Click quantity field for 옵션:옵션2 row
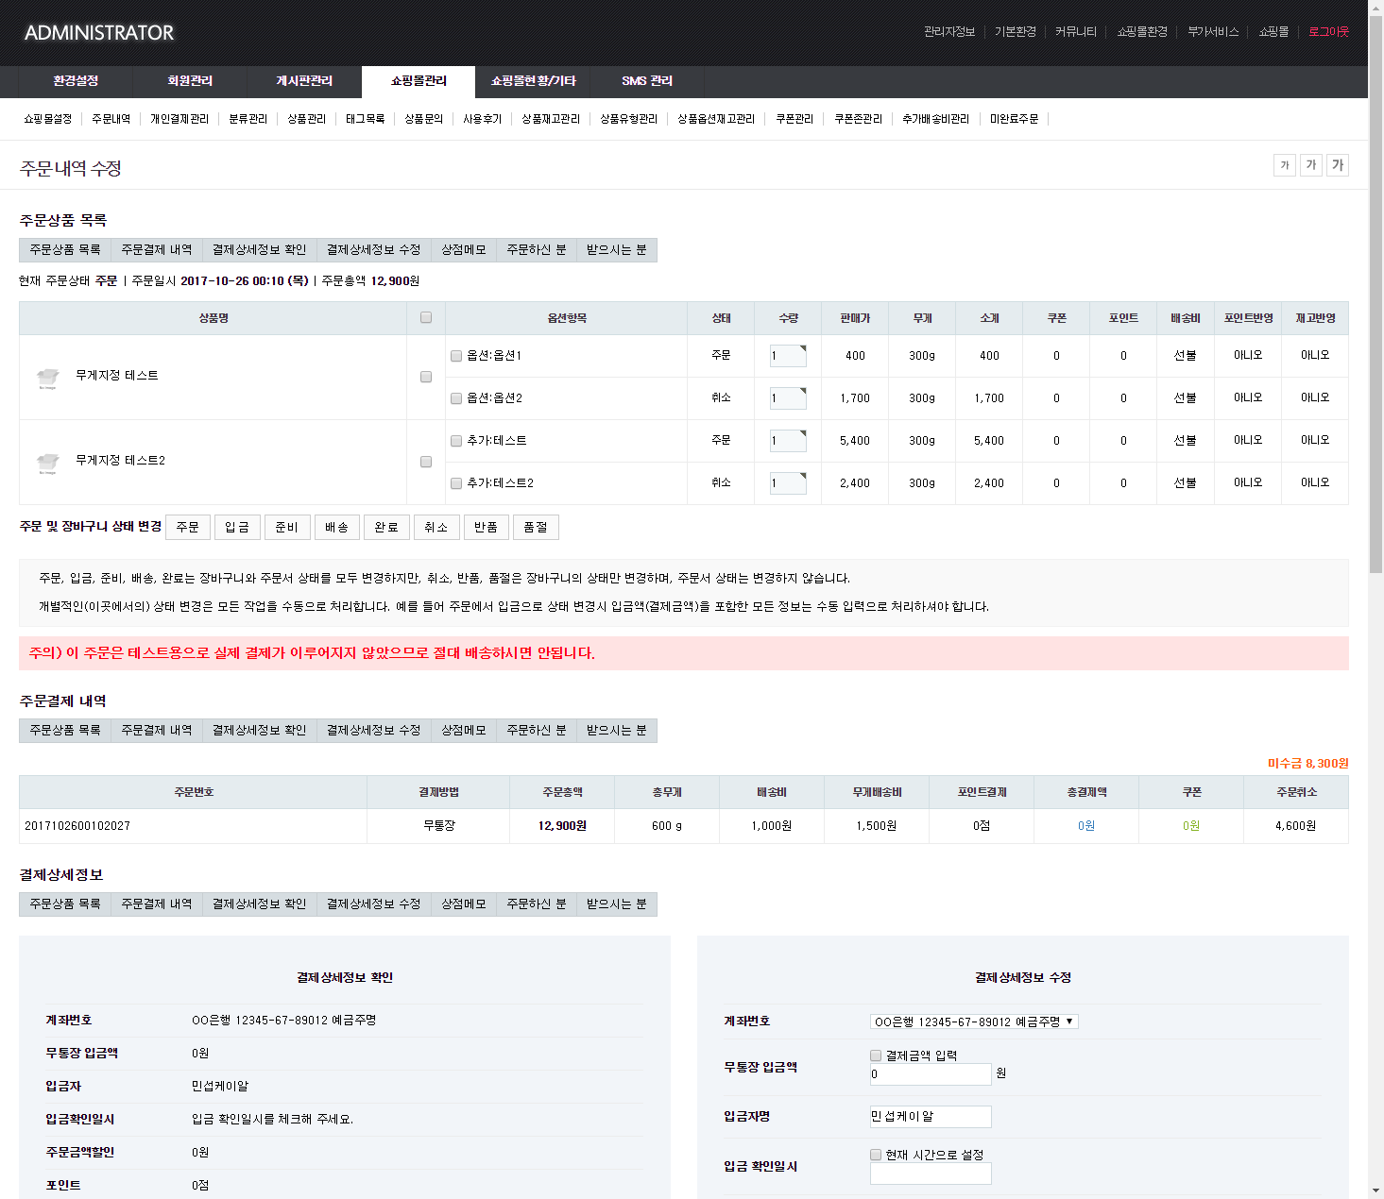 coord(787,398)
